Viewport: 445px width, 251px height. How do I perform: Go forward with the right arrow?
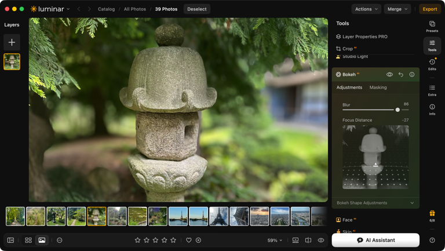tap(89, 9)
